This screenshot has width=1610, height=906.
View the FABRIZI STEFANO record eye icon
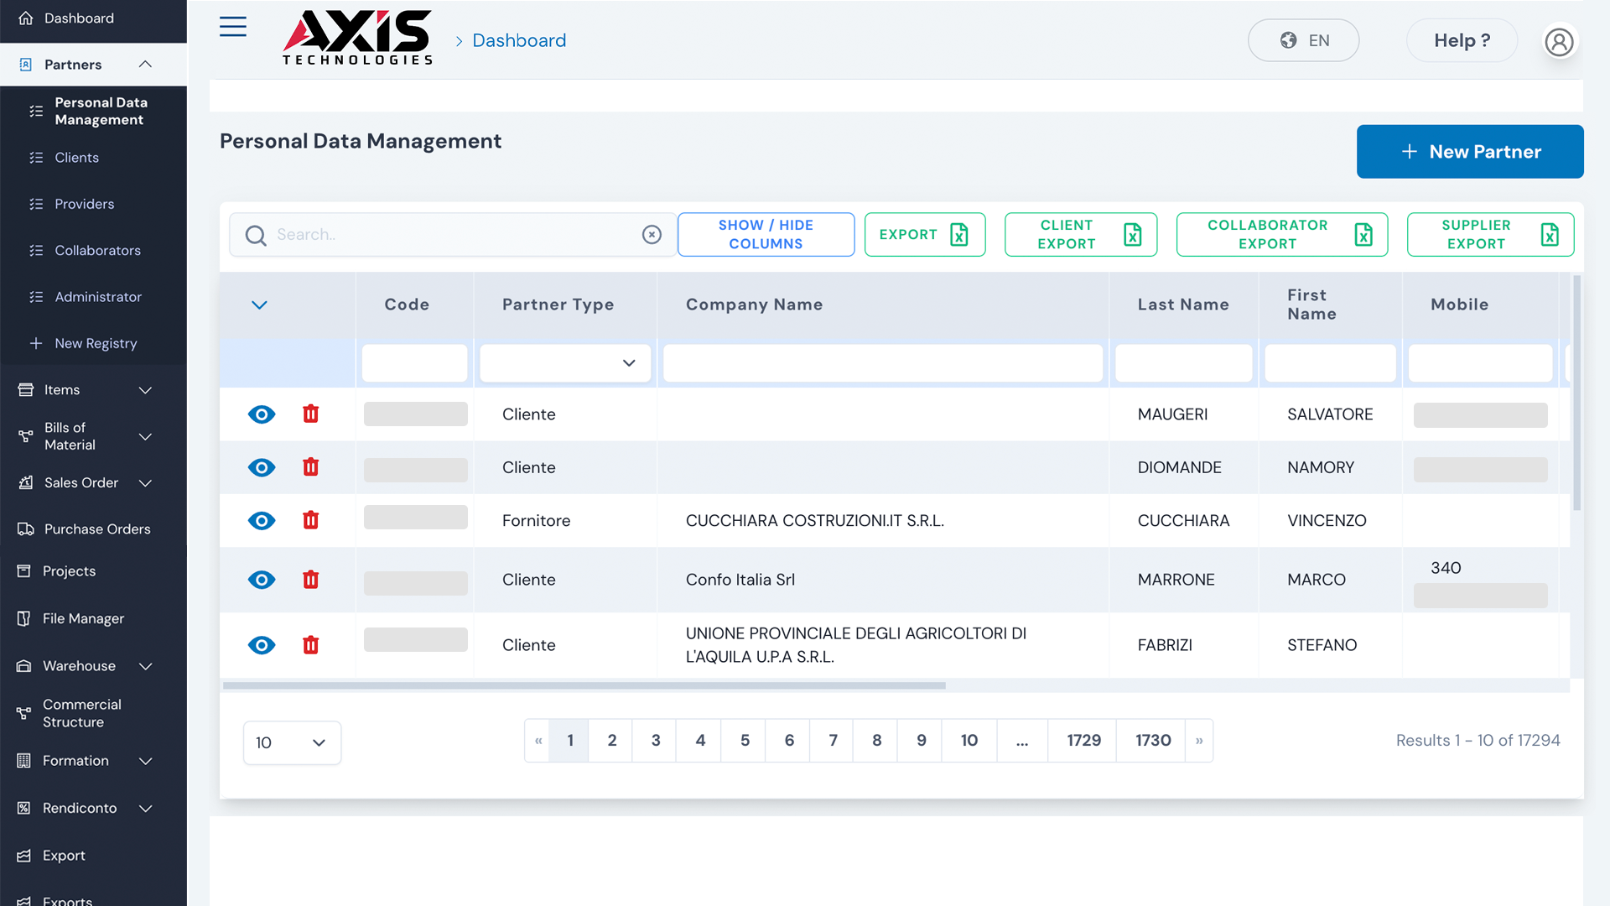pyautogui.click(x=262, y=645)
